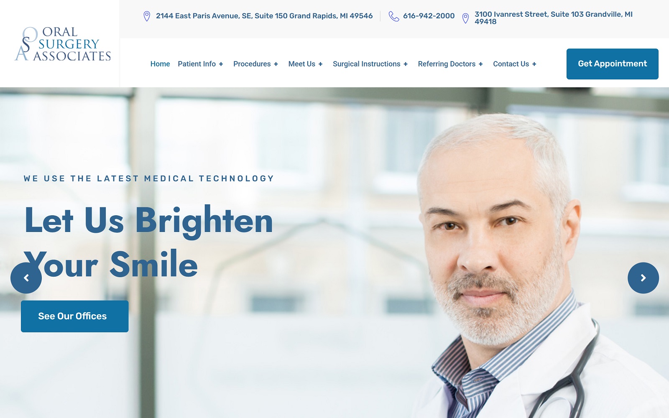Expand the Patient Info plus icon
The width and height of the screenshot is (669, 418).
[x=221, y=64]
